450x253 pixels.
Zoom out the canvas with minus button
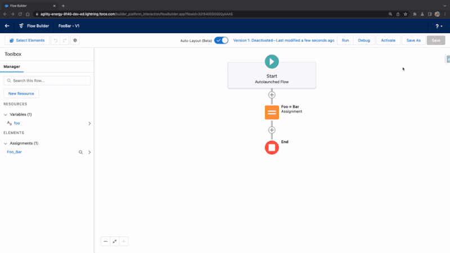pos(105,242)
